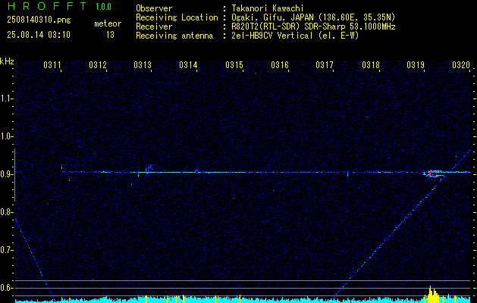Click the 0.9 frequency axis label
Image resolution: width=477 pixels, height=303 pixels.
tap(5, 174)
